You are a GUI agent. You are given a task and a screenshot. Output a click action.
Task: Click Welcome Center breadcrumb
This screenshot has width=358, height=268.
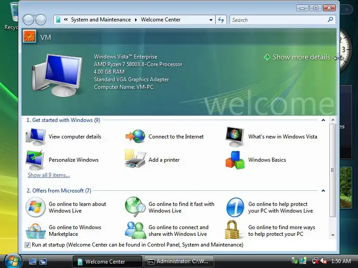pyautogui.click(x=161, y=20)
